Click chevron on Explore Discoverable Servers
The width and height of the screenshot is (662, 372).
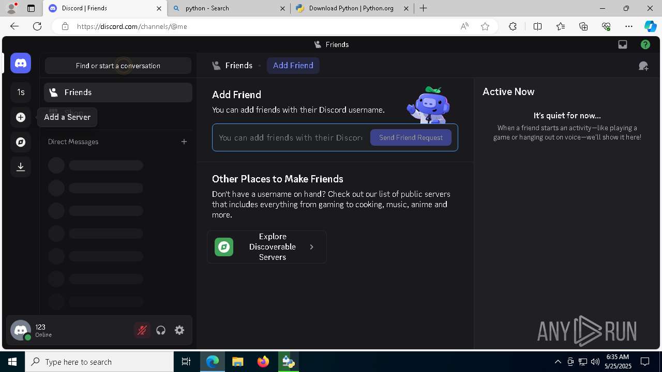[311, 247]
